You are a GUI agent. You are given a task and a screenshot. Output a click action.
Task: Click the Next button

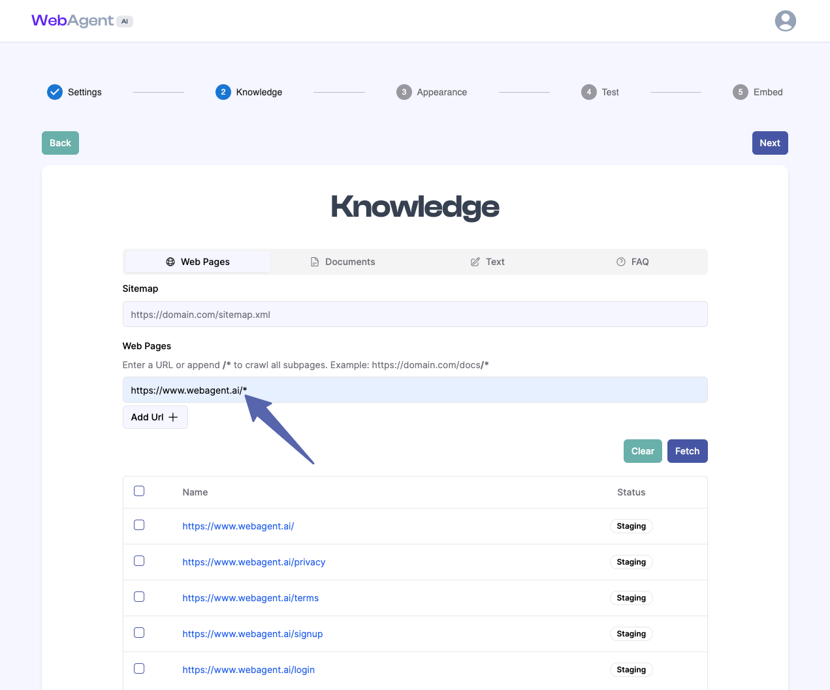[770, 143]
